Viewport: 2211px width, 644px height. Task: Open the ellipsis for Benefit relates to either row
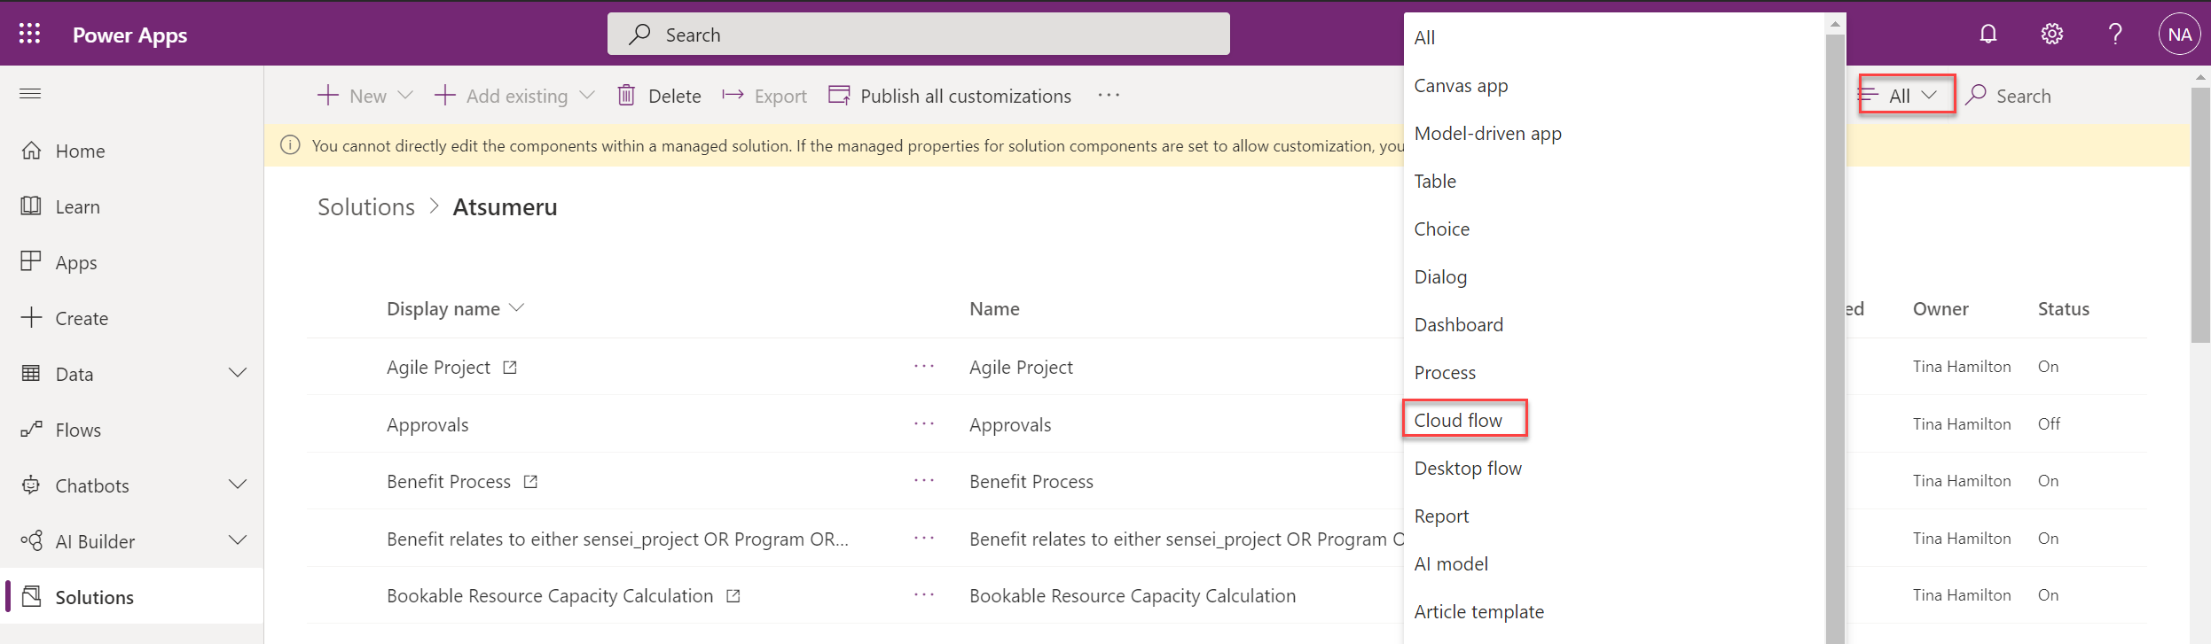924,538
